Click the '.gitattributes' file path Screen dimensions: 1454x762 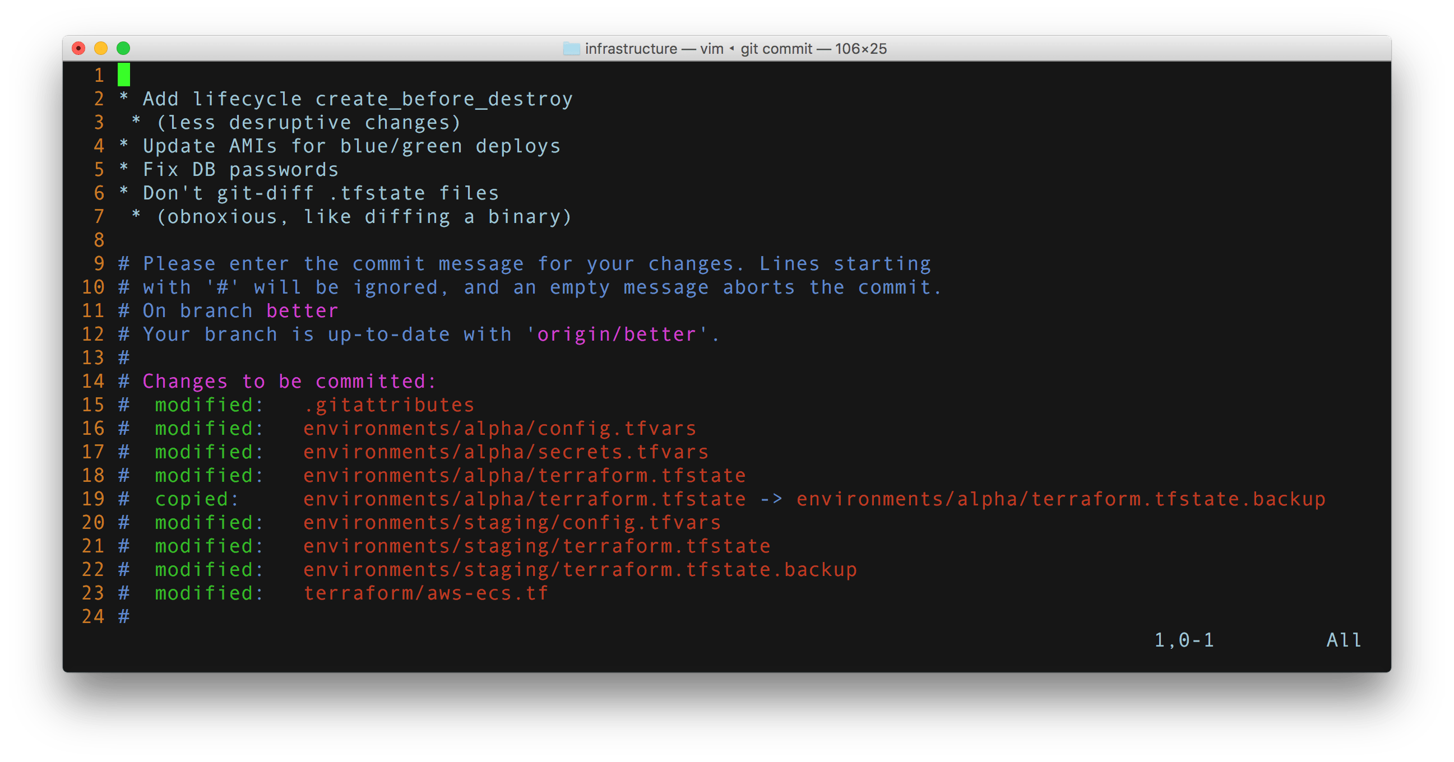(389, 405)
